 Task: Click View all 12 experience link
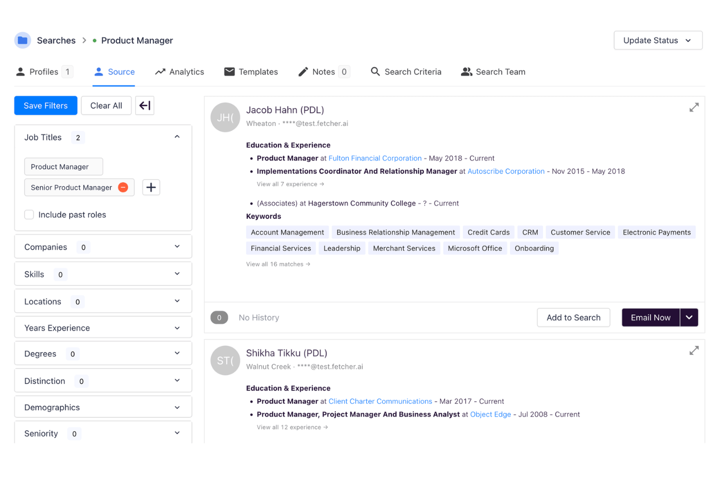tap(292, 427)
